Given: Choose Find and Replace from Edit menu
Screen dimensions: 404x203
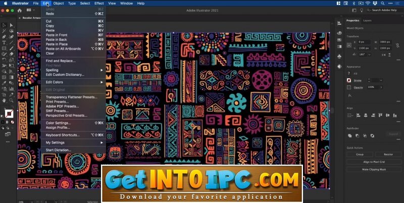Looking at the screenshot, I should [x=74, y=61].
